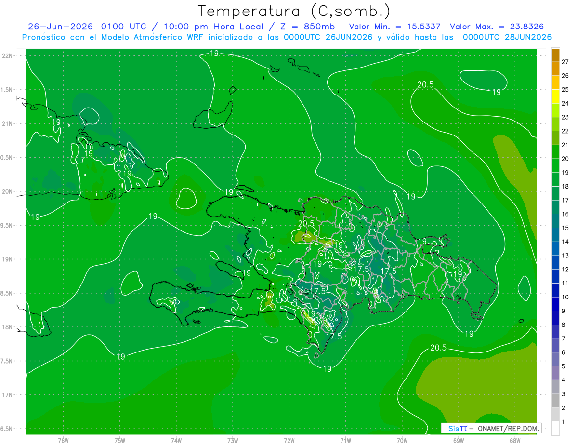Click the legend scale number "18"
Image resolution: width=578 pixels, height=447 pixels.
pos(565,186)
